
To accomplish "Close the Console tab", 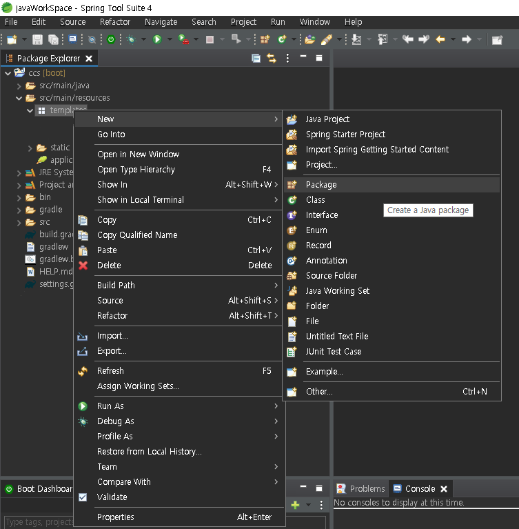I will 444,489.
